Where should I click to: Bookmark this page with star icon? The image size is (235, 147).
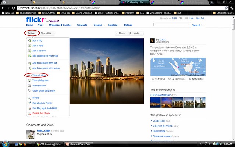click(x=226, y=8)
